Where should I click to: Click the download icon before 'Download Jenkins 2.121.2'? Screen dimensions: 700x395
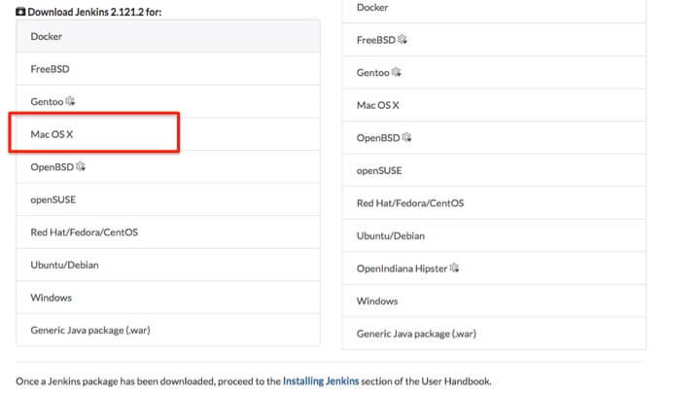pos(20,12)
